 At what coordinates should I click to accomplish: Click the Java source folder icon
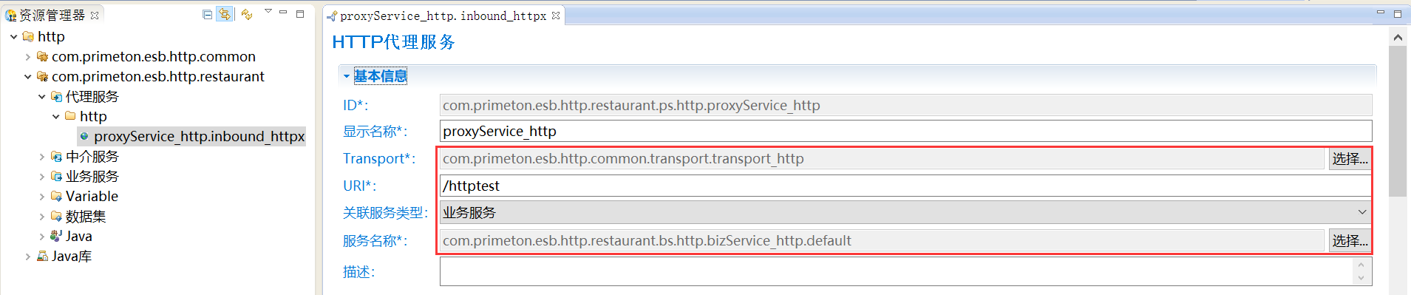[x=56, y=236]
